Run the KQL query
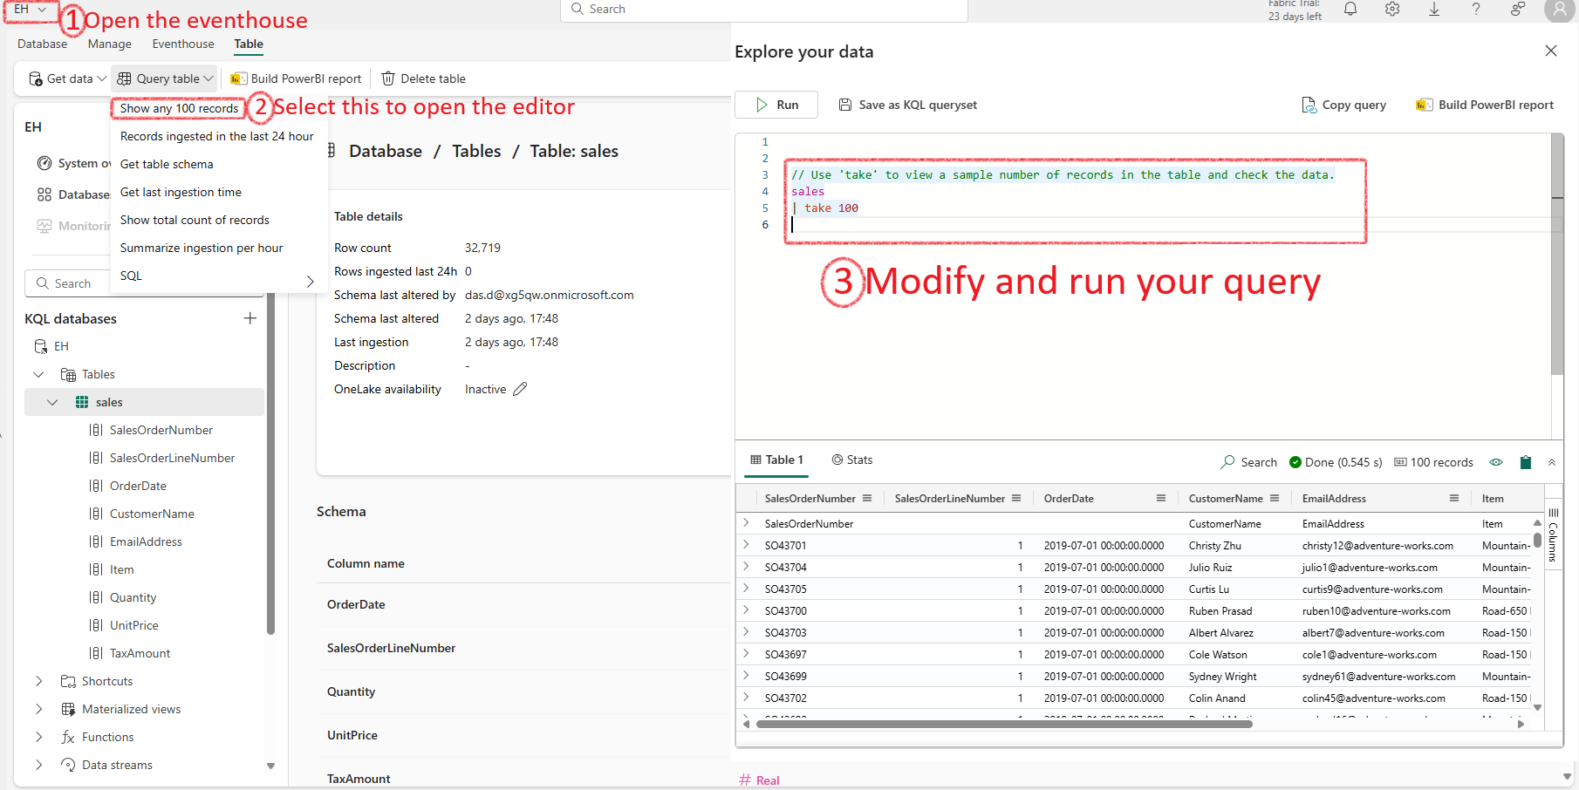 pyautogui.click(x=776, y=105)
